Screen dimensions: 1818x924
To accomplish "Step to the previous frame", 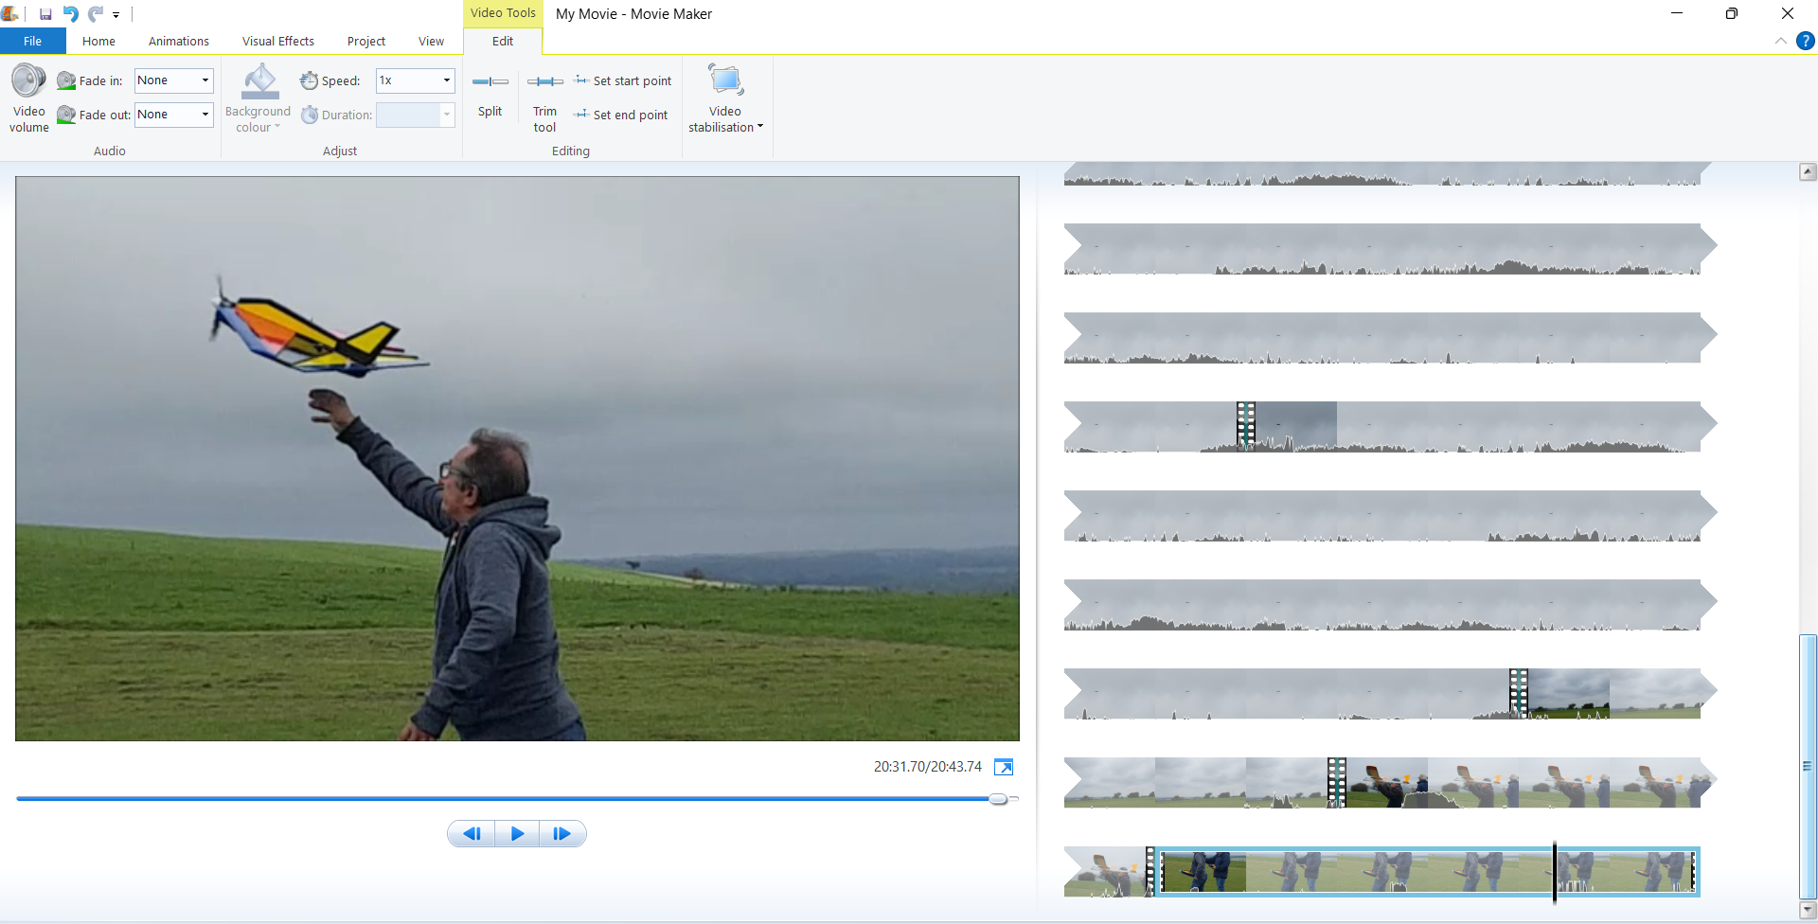I will 472,834.
